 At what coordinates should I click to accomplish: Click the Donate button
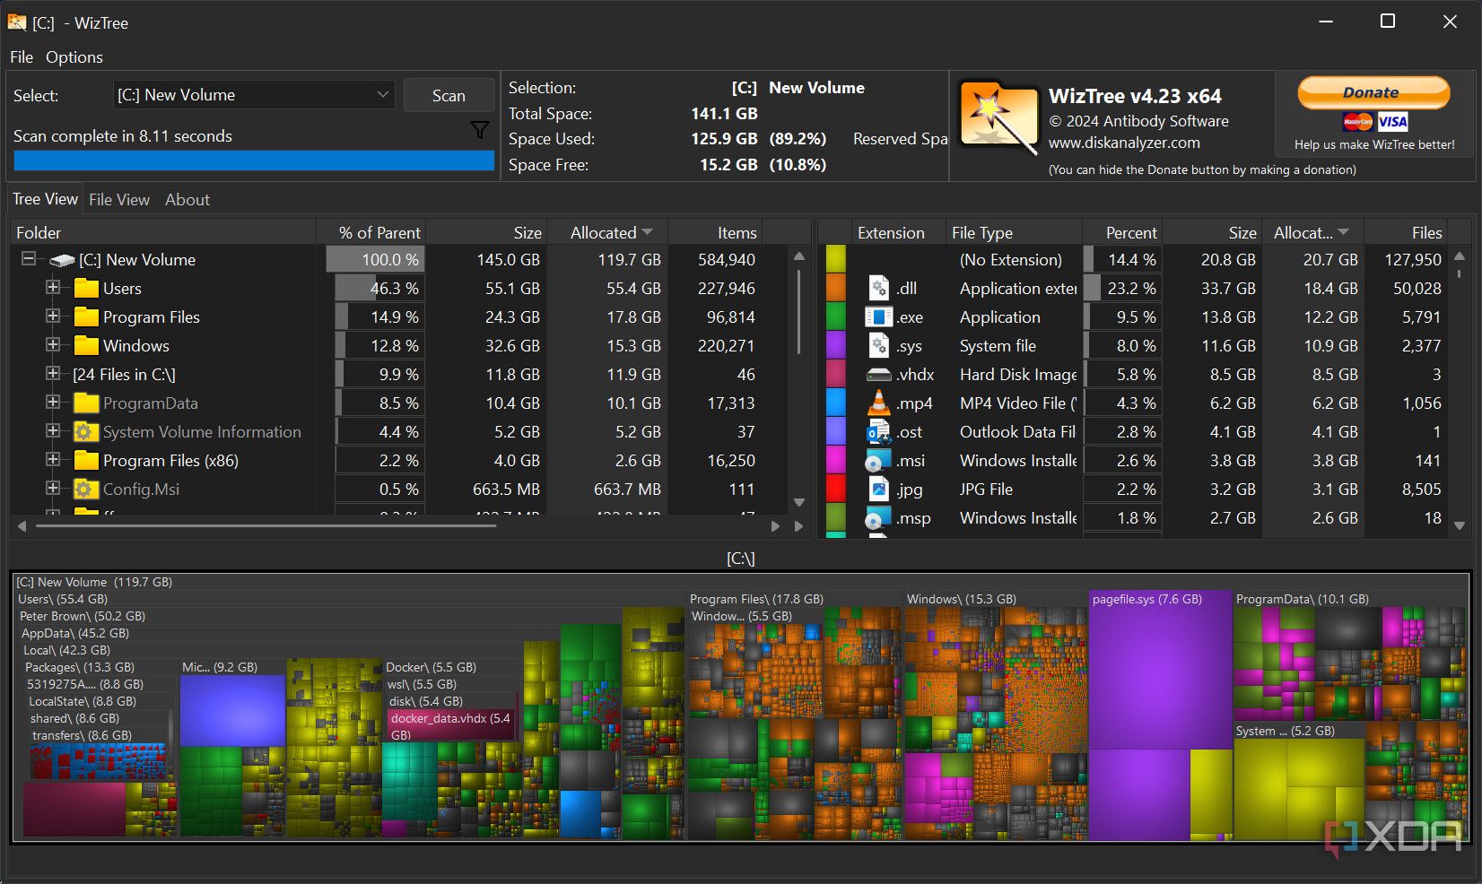1373,92
